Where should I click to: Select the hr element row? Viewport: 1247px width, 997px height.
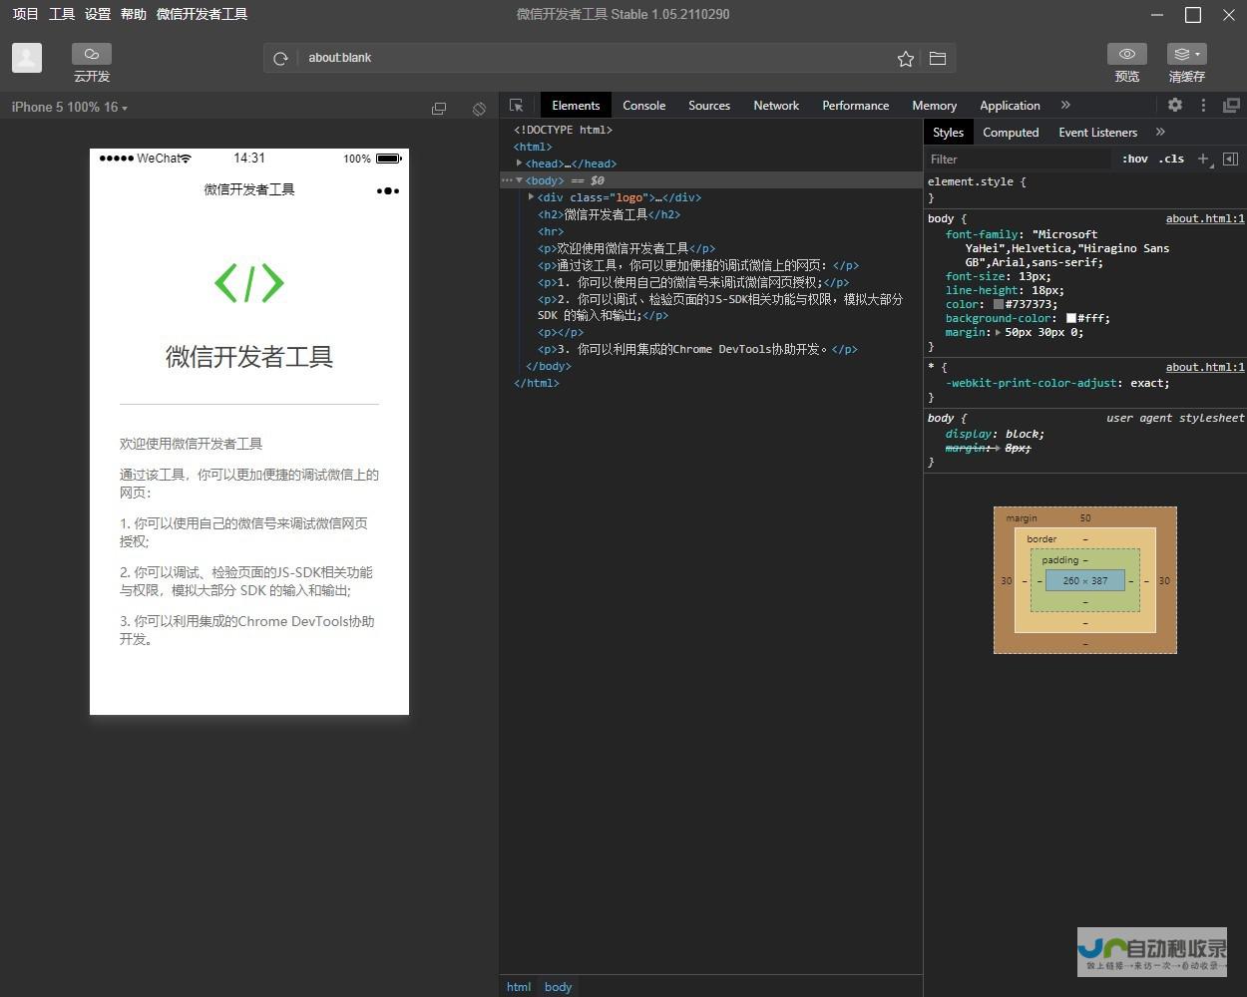pos(551,231)
